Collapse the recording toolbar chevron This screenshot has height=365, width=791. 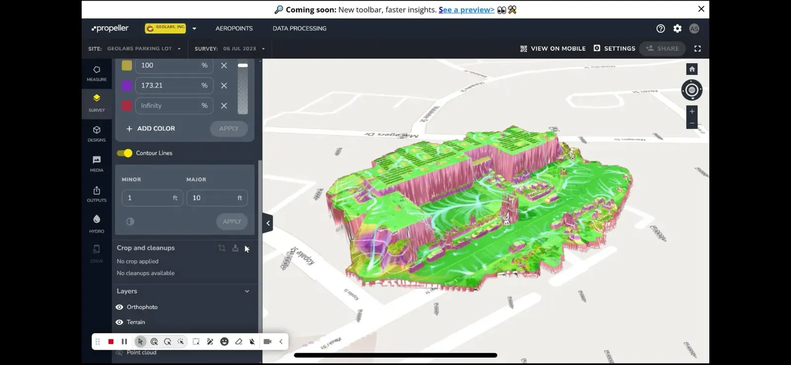tap(281, 342)
